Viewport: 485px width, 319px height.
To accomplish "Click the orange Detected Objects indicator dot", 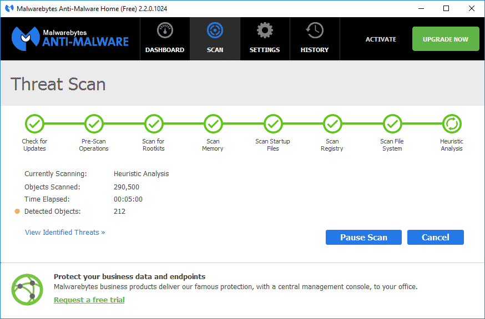I will (17, 212).
